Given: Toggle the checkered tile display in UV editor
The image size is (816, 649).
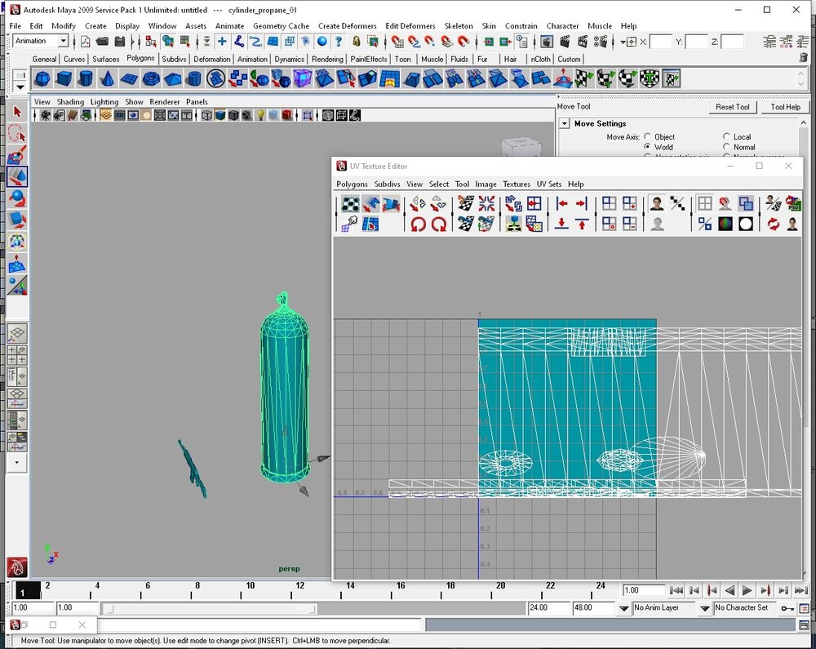Looking at the screenshot, I should [x=350, y=203].
